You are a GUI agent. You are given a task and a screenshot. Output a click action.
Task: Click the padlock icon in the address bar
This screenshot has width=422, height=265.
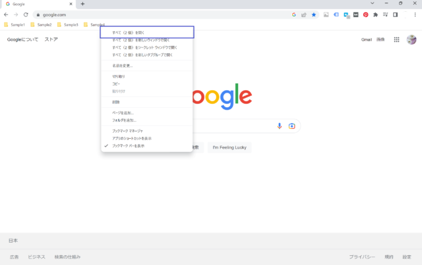(x=38, y=14)
